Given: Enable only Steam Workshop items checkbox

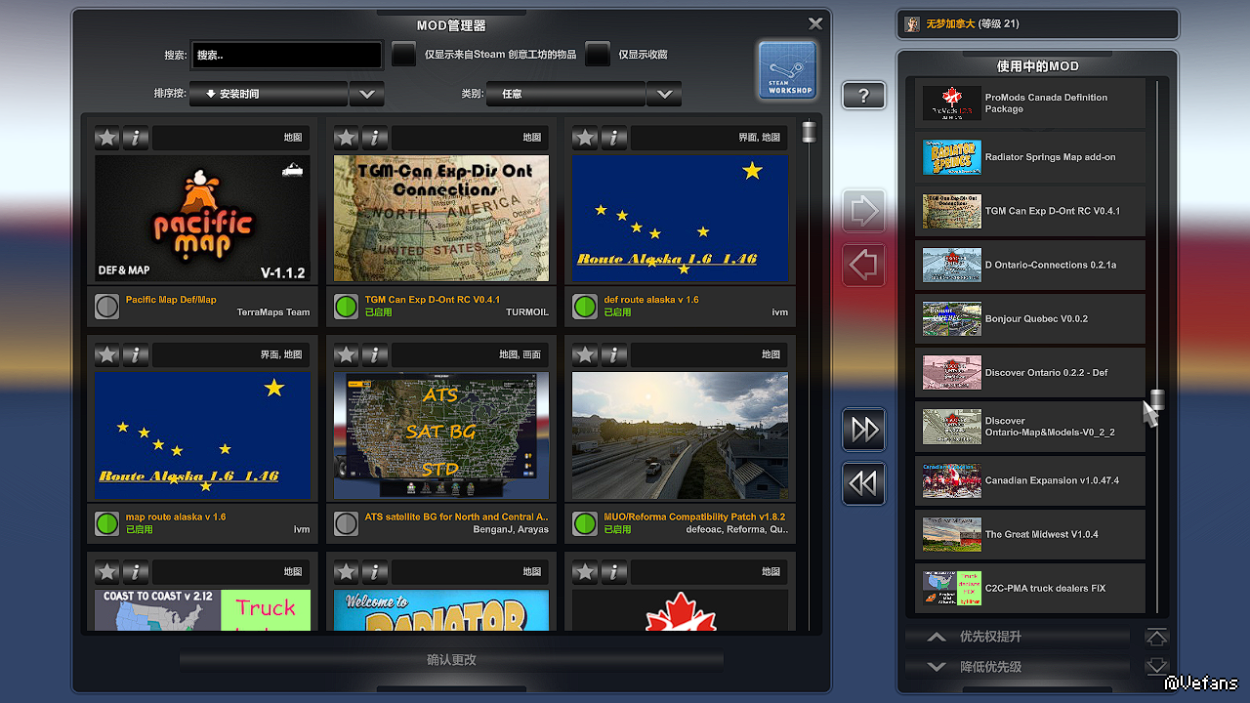Looking at the screenshot, I should [403, 55].
